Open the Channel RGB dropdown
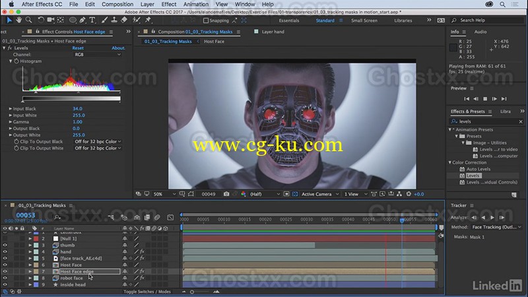Image resolution: width=528 pixels, height=297 pixels. [x=97, y=55]
